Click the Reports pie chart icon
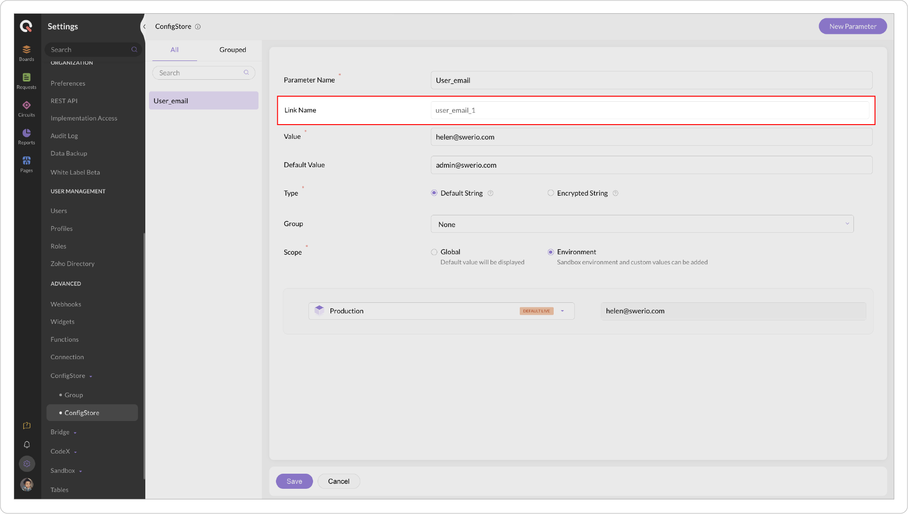908x514 pixels. [x=27, y=136]
